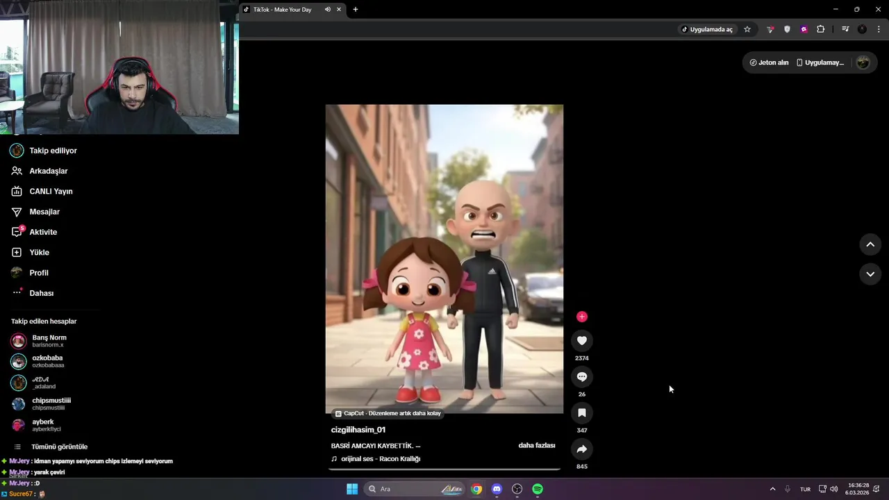
Task: Click Jeton alın coins button
Action: [x=769, y=62]
